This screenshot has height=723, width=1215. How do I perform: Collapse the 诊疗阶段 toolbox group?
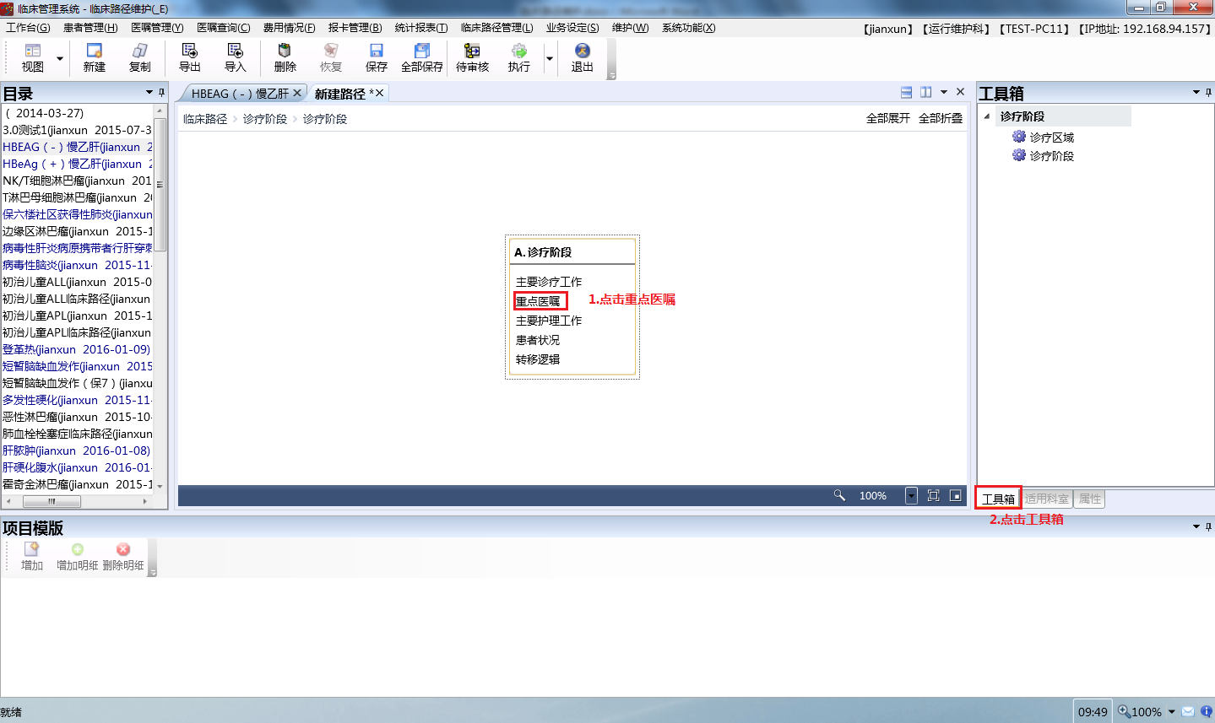pyautogui.click(x=987, y=116)
